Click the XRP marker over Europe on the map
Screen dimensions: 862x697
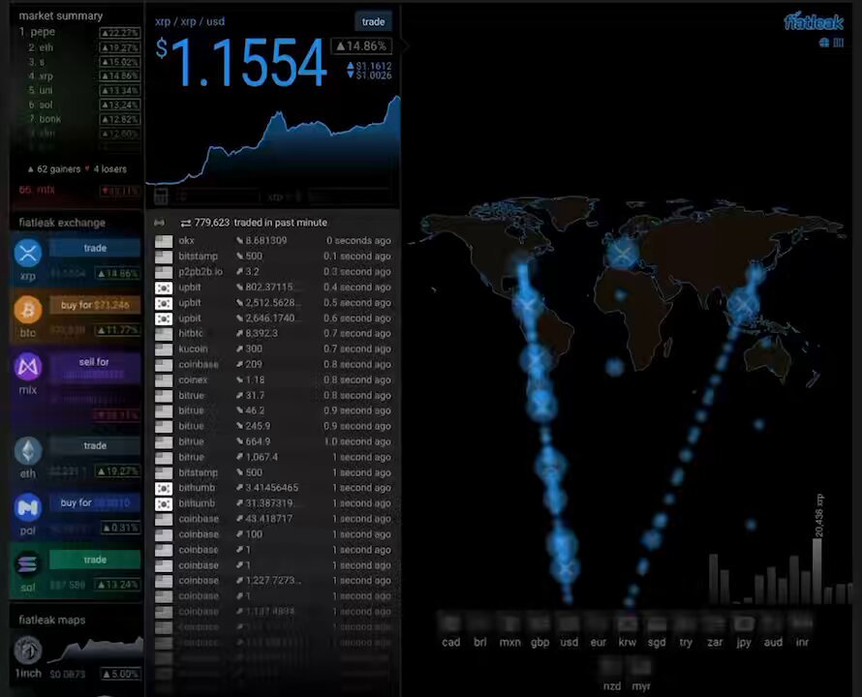click(623, 254)
